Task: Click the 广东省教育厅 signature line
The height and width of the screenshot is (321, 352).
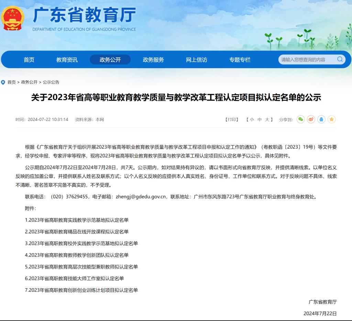Action: (322, 302)
